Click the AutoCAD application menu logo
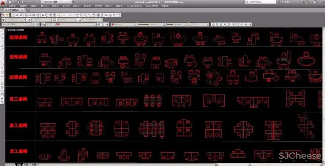The image size is (325, 166). 3,3
